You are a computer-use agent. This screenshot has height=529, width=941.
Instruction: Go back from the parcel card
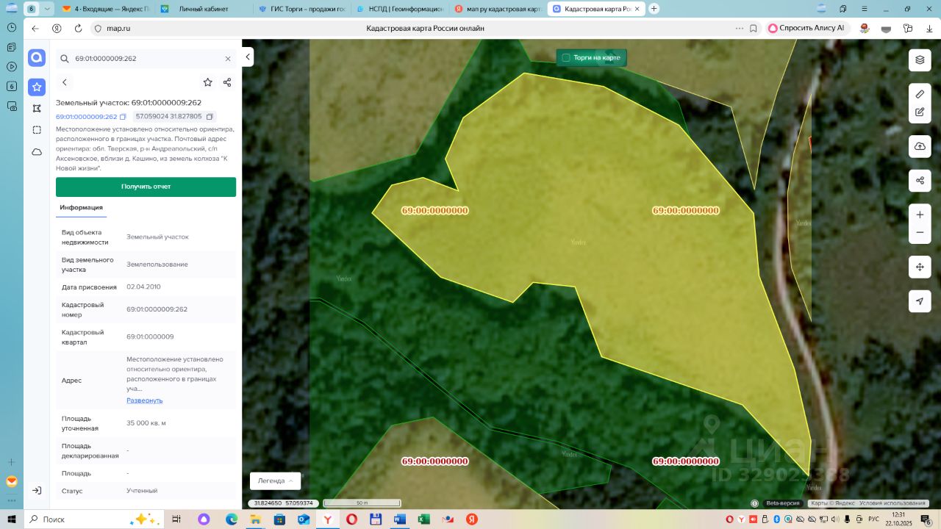point(65,82)
